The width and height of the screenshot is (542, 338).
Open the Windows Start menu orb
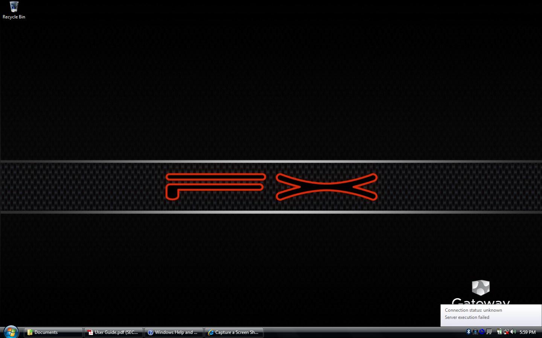(11, 332)
